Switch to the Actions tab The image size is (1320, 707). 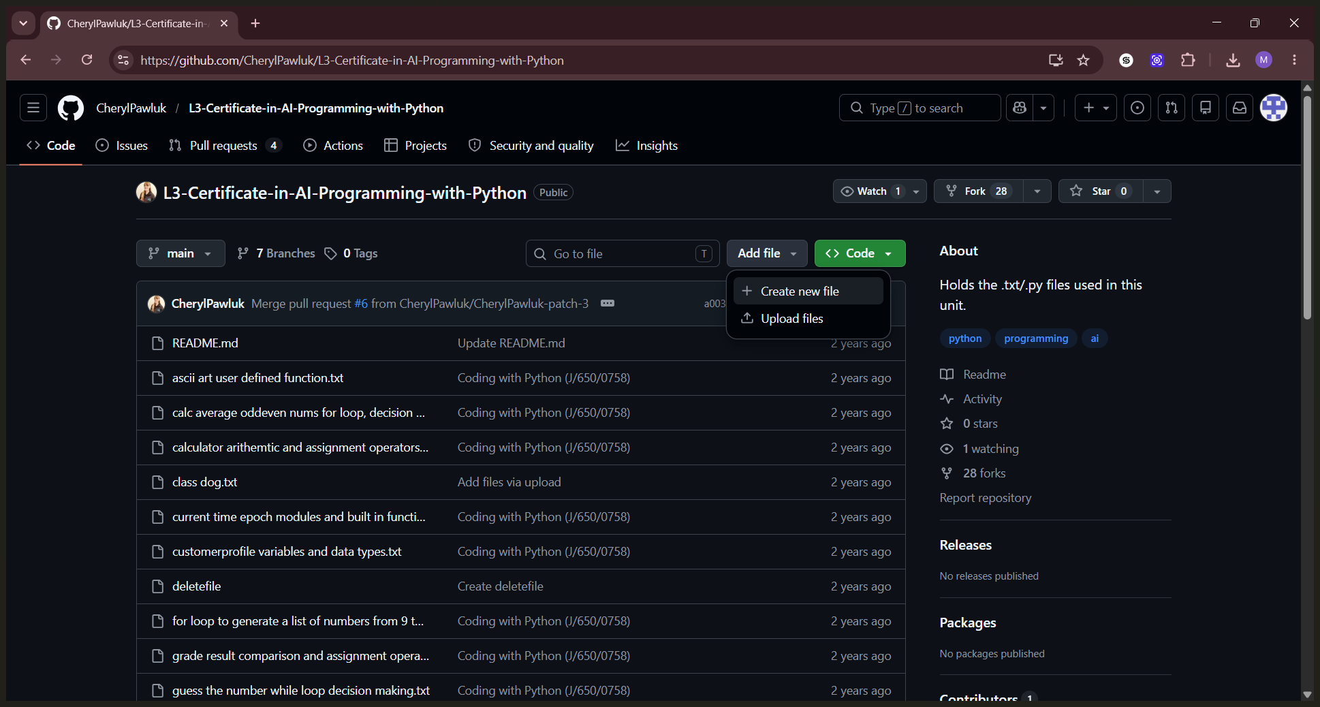click(x=333, y=146)
